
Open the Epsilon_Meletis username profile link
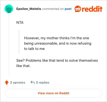(29, 9)
